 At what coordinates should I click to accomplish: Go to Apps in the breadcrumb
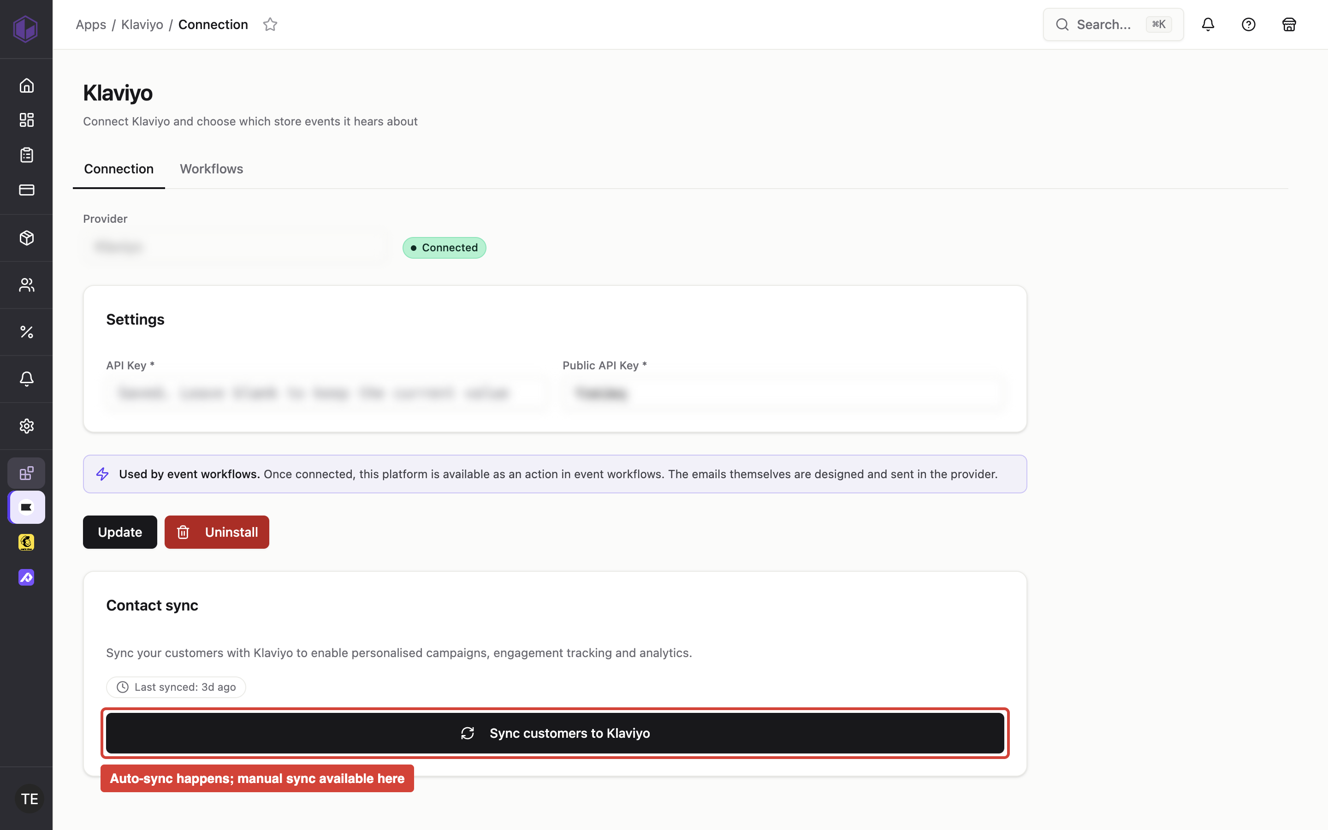pos(91,25)
